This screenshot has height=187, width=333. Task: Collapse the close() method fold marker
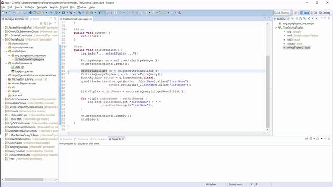[66, 29]
